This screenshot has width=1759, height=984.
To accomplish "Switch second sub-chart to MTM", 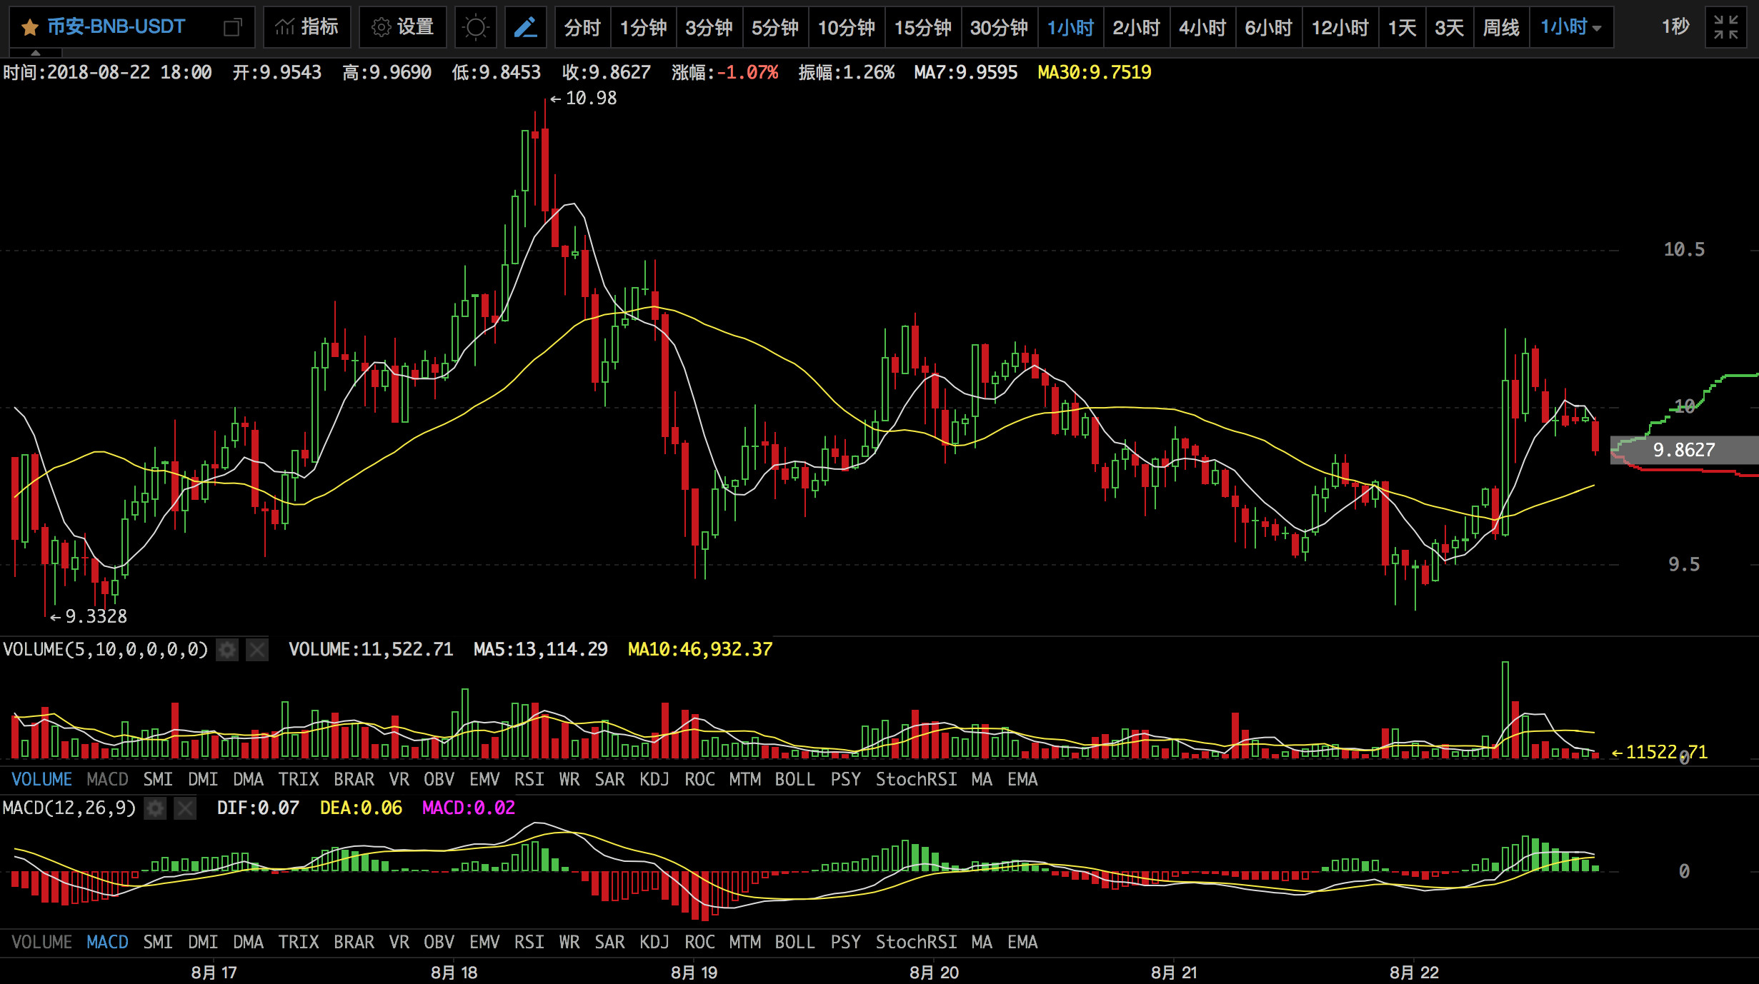I will (744, 942).
